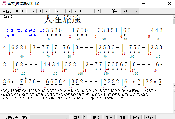Click the app music note icon
Screen dimensions: 175x119
pyautogui.click(x=4, y=3)
